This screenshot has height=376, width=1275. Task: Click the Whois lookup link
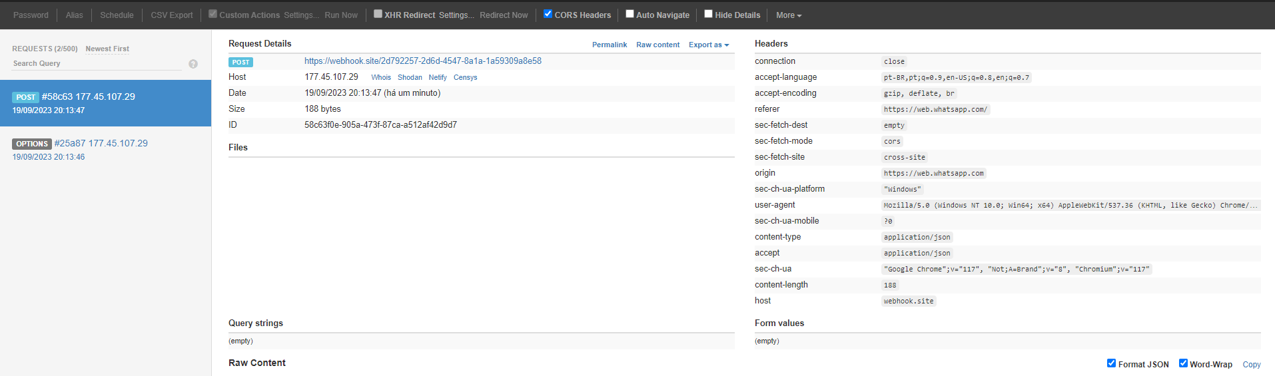[381, 77]
